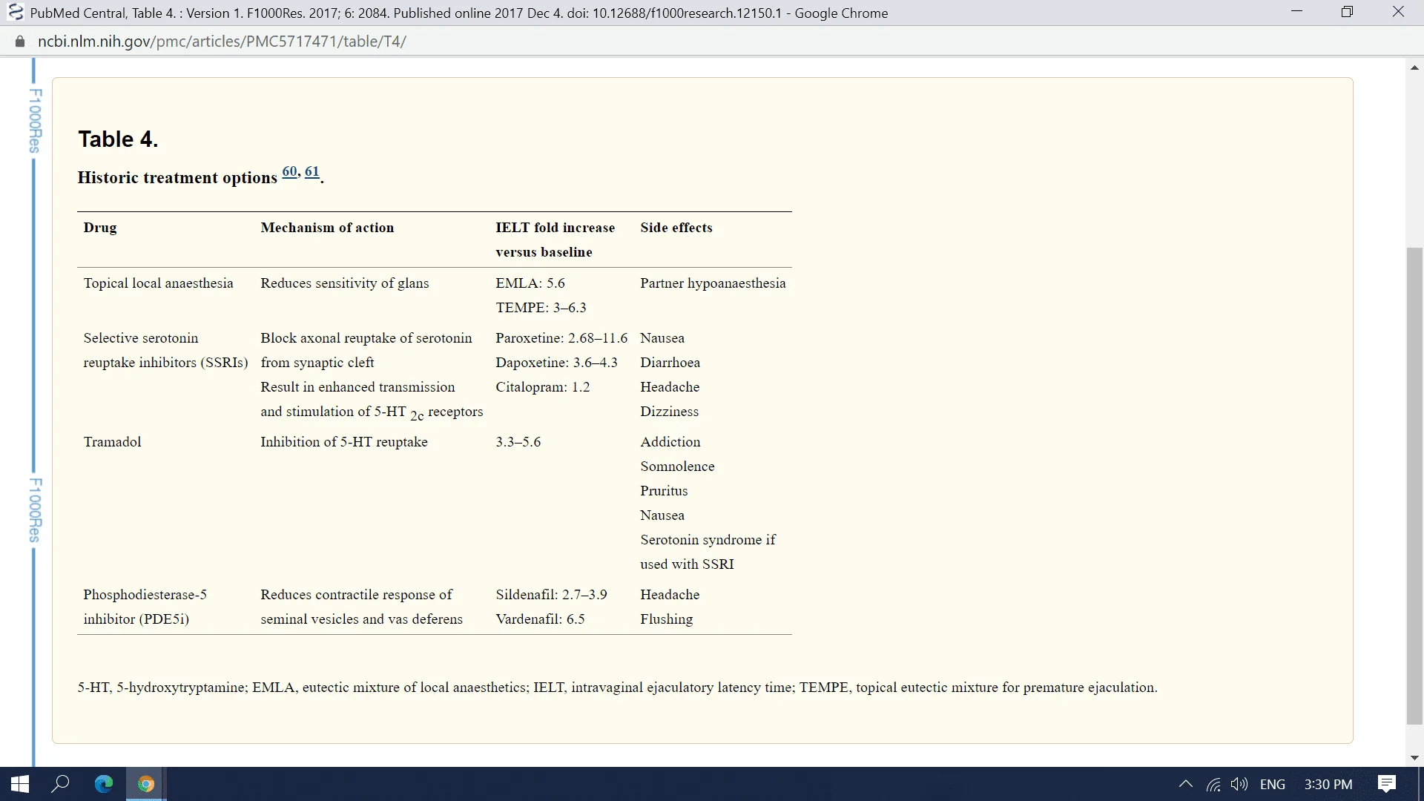The width and height of the screenshot is (1424, 801).
Task: Click 'Sildenafil: 2.7–3.9' value
Action: tap(551, 595)
